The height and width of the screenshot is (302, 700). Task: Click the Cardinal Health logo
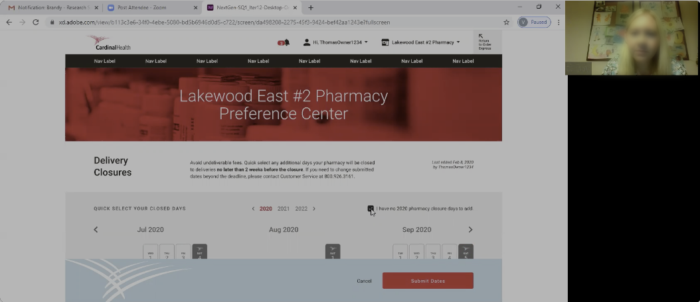[110, 43]
